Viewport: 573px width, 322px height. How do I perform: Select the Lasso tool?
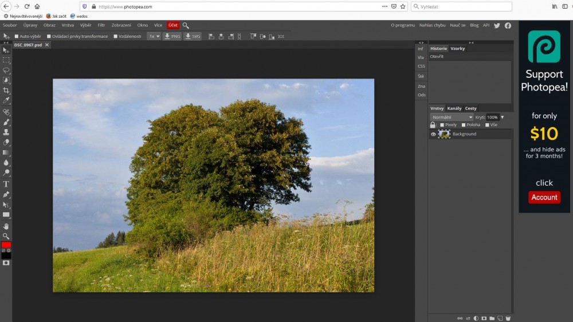pyautogui.click(x=6, y=70)
